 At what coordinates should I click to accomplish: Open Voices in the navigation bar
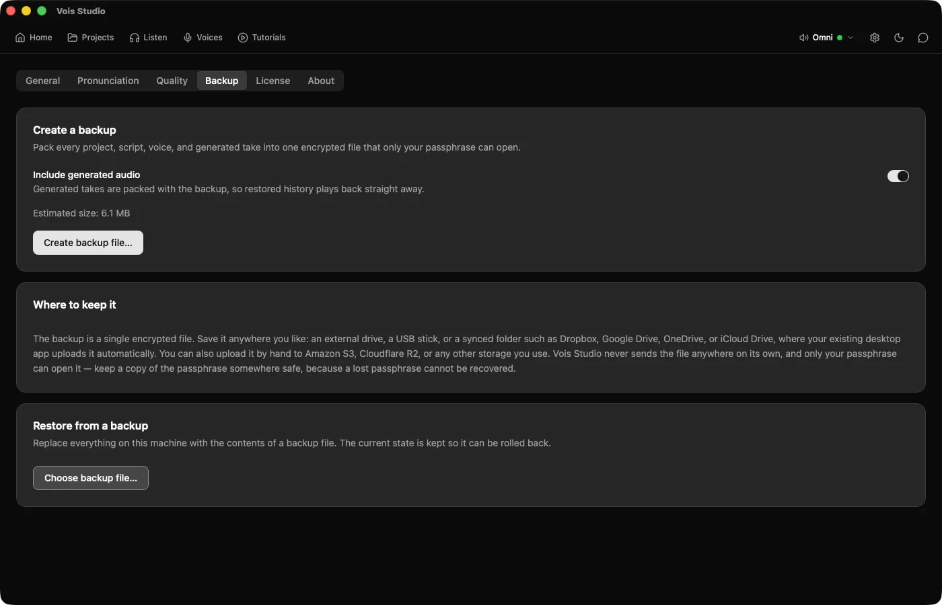[x=203, y=38]
